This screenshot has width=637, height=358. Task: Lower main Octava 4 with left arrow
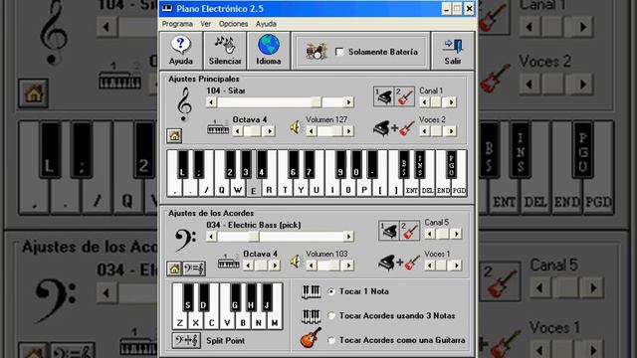tap(238, 131)
